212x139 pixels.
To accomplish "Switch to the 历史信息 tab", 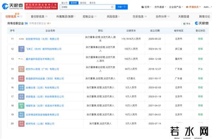I will click(x=140, y=17).
